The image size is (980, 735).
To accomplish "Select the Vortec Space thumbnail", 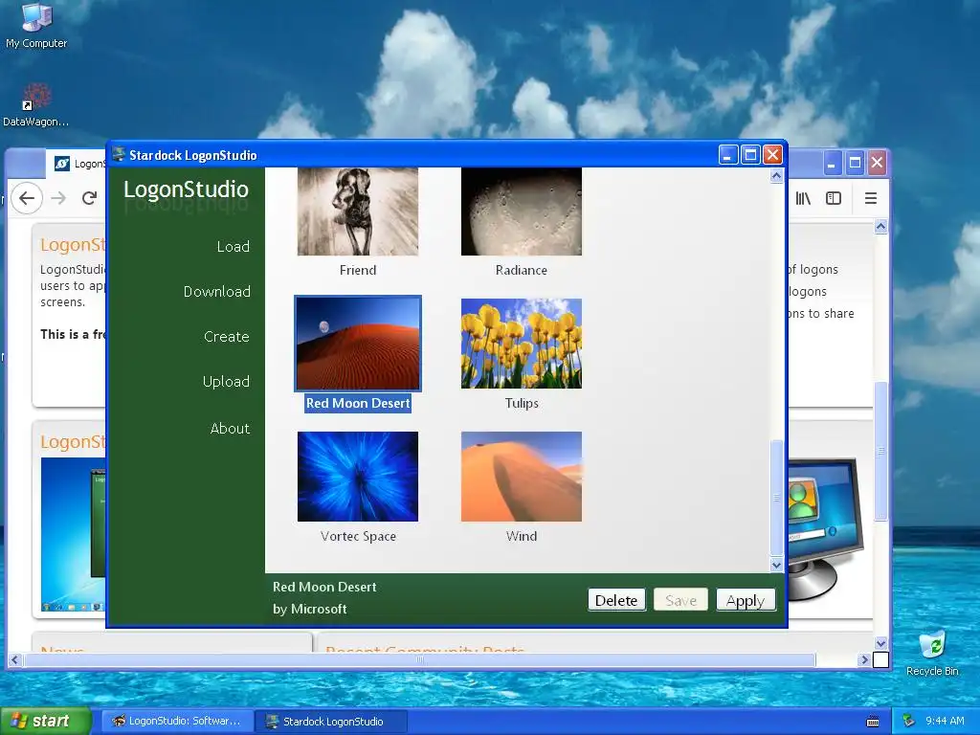I will pyautogui.click(x=358, y=477).
